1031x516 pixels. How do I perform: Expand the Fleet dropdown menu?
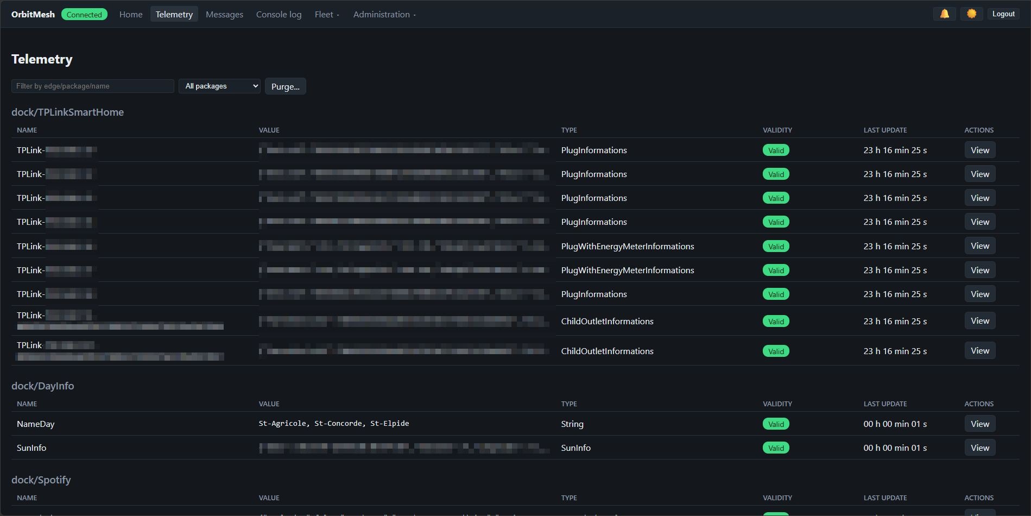(327, 14)
